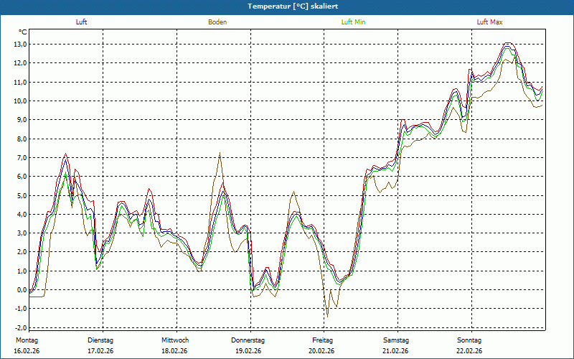The image size is (574, 359).
Task: Choose the Samstag 21.02.26 date label
Action: click(x=396, y=345)
